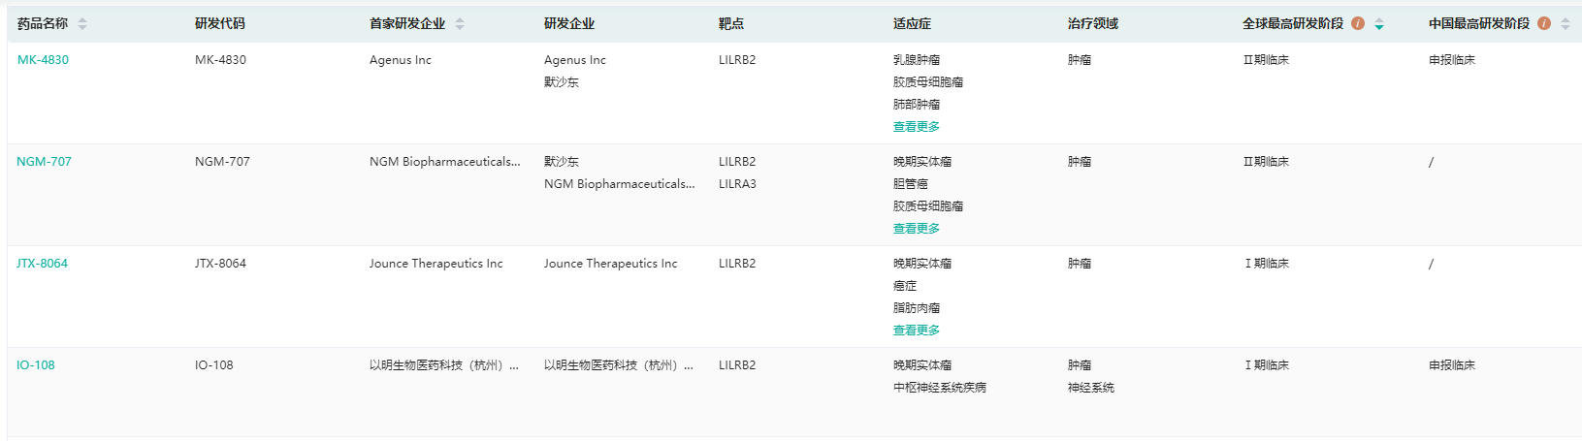The width and height of the screenshot is (1582, 441).
Task: Click the 研发代码 column header
Action: [220, 24]
